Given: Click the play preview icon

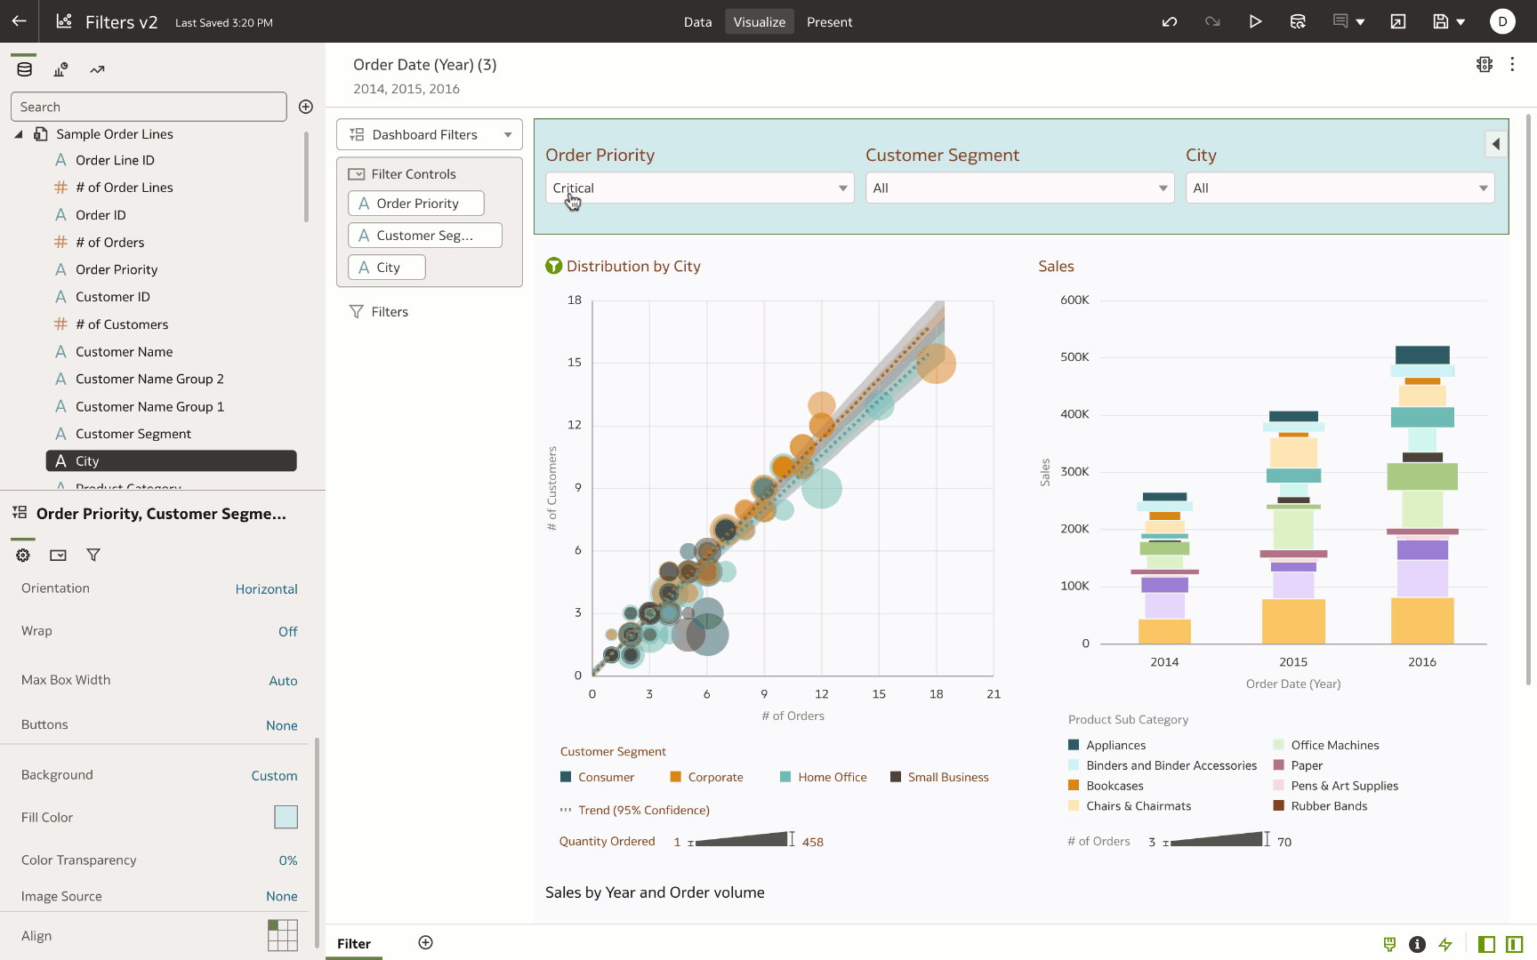Looking at the screenshot, I should [x=1255, y=21].
